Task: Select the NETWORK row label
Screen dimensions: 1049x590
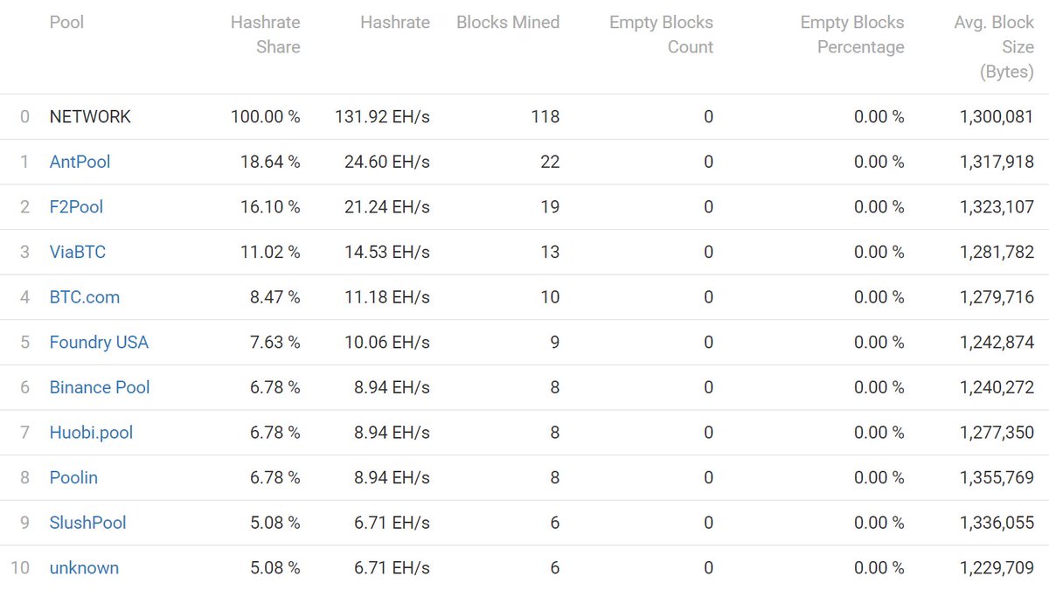Action: (x=90, y=117)
